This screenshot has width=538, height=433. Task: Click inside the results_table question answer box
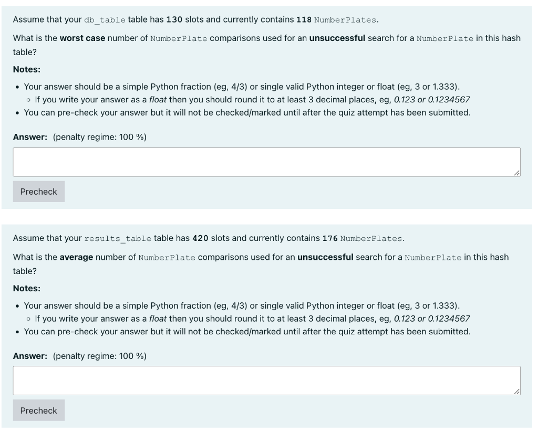click(268, 379)
